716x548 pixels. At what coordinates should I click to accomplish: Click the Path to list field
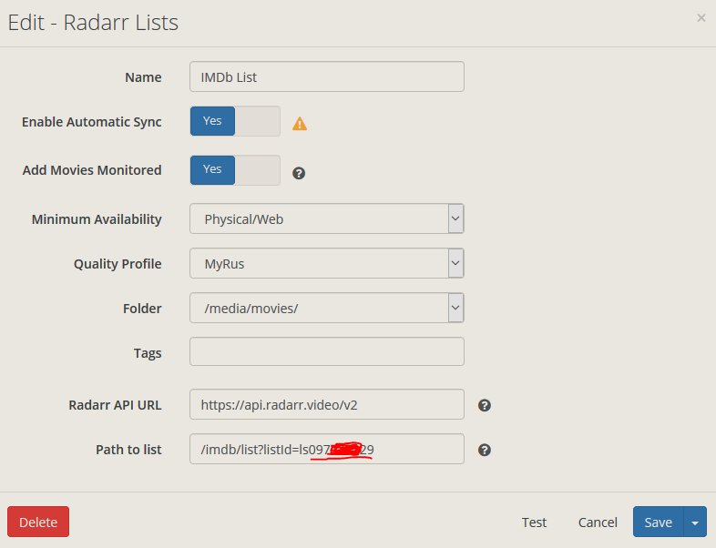point(327,449)
